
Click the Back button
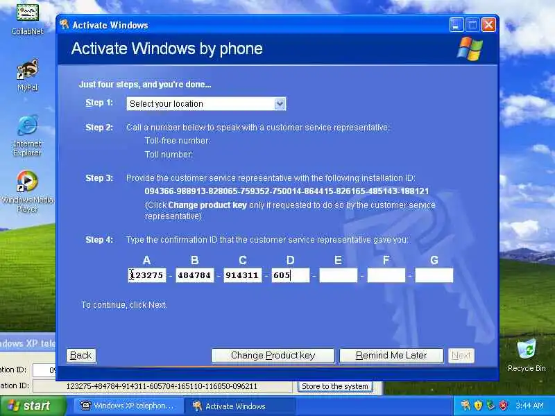tap(80, 356)
